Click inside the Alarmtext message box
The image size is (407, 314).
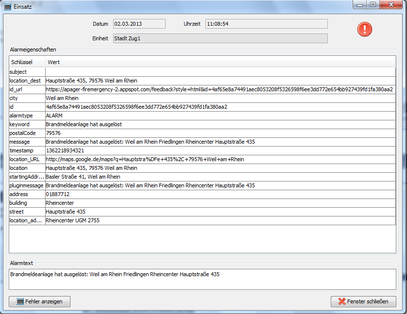(x=203, y=279)
